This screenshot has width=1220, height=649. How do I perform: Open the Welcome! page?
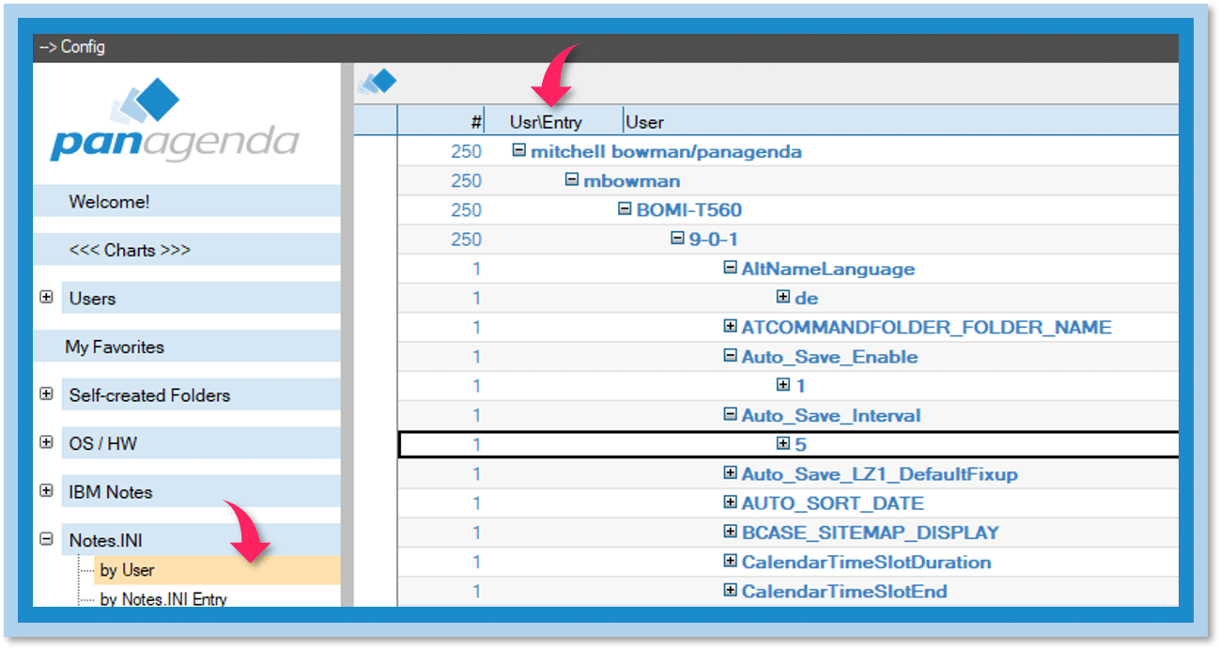click(x=109, y=202)
